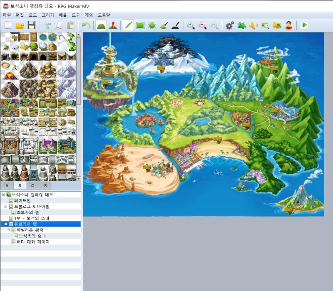This screenshot has width=333, height=291.
Task: Select the Shadow Pen tool
Action: [176, 25]
